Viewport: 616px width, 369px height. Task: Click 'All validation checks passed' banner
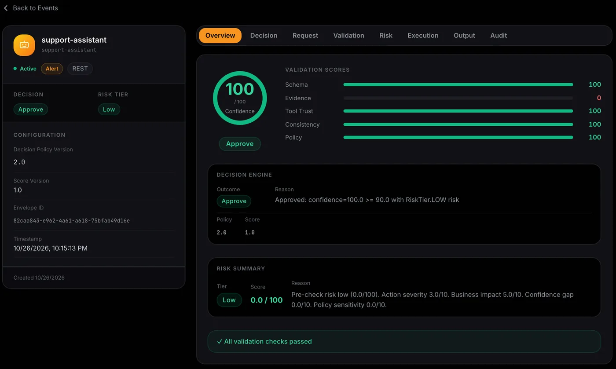tap(404, 342)
